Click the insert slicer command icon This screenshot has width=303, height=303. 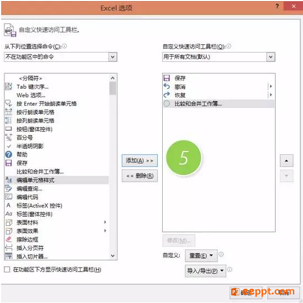8,256
